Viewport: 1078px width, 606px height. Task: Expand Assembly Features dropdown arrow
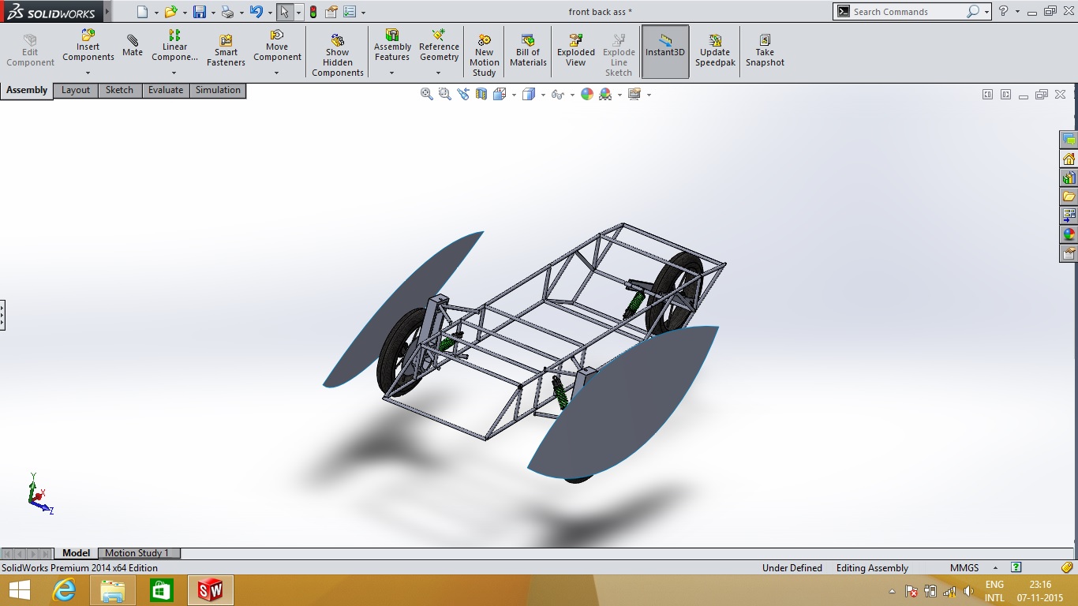pyautogui.click(x=391, y=73)
